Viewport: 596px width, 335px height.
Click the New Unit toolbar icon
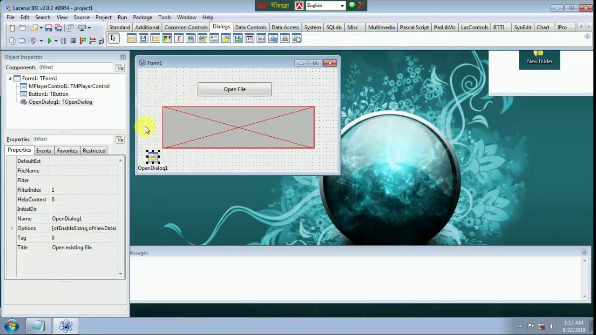[12, 28]
